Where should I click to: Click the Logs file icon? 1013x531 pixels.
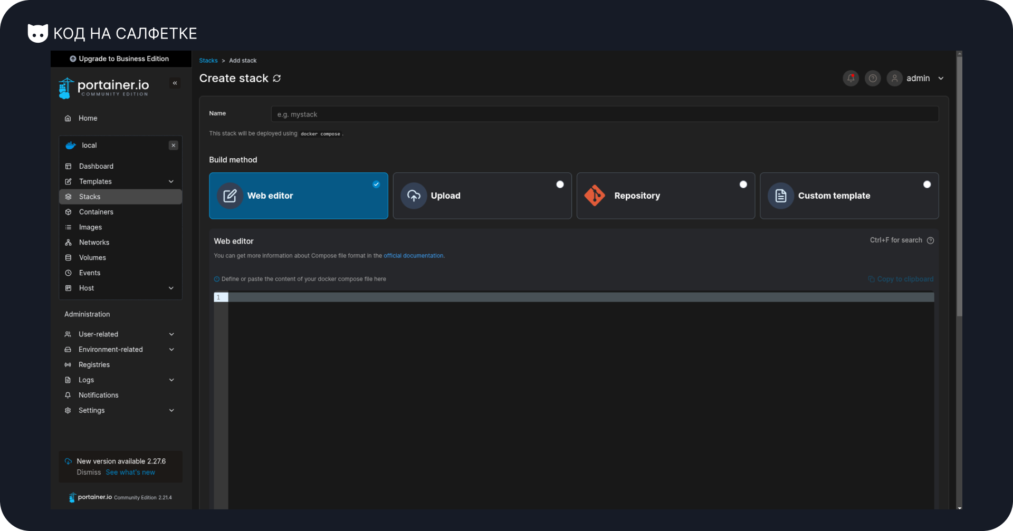point(68,380)
